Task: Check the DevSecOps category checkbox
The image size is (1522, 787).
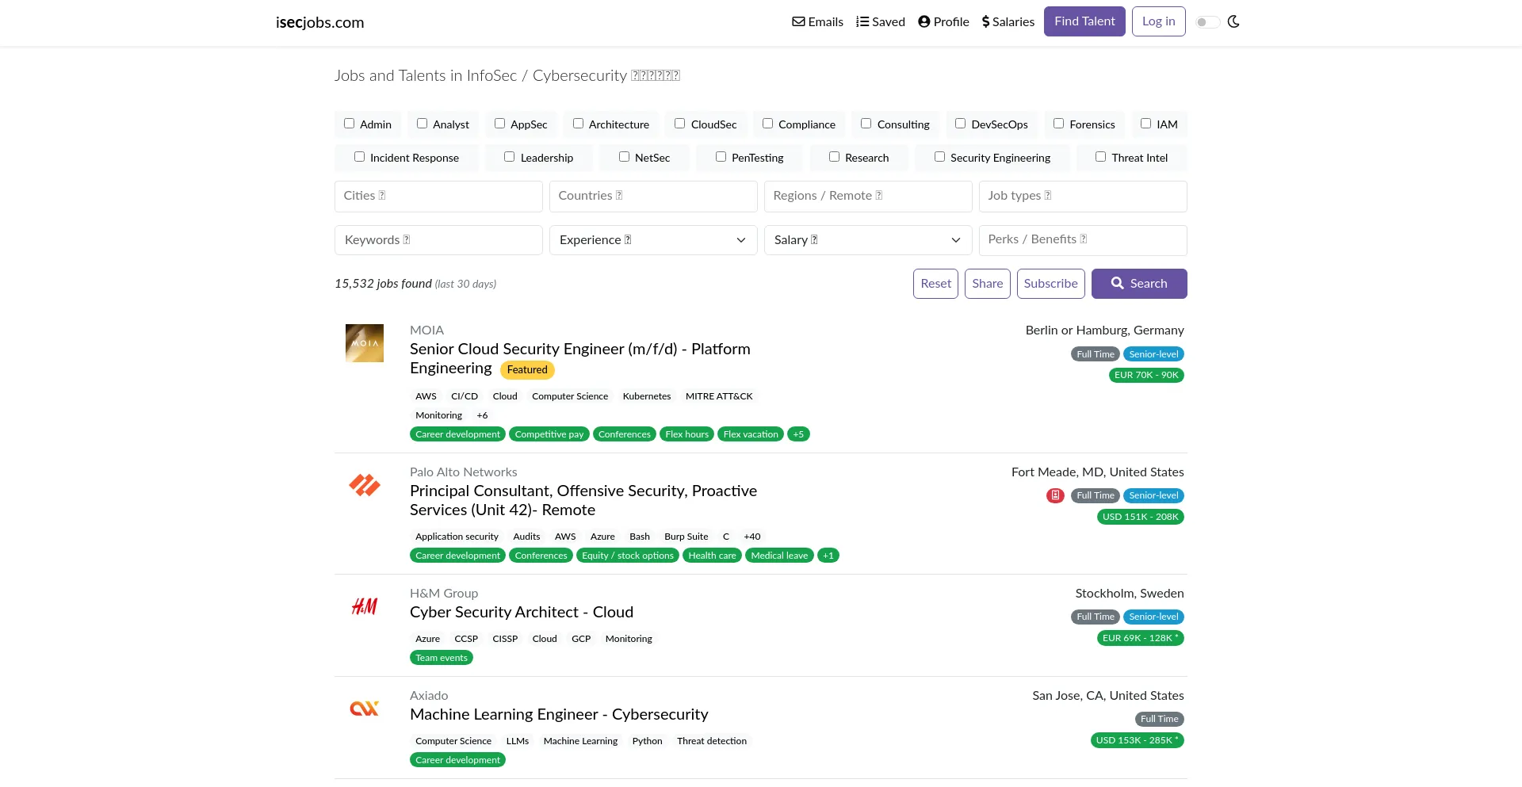Action: 960,124
